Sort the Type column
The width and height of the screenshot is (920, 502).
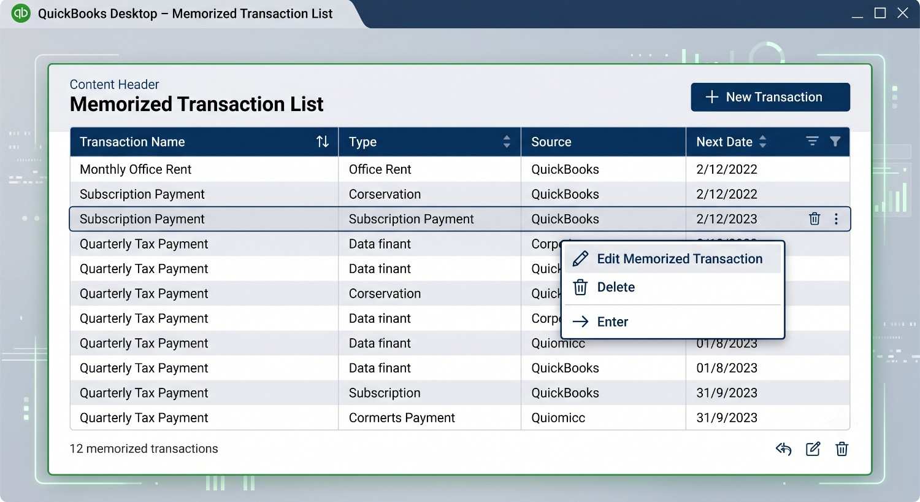point(507,142)
